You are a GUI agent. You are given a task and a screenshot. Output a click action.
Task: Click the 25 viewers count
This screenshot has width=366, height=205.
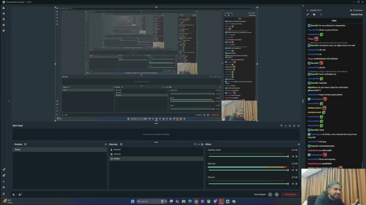[x=356, y=10]
